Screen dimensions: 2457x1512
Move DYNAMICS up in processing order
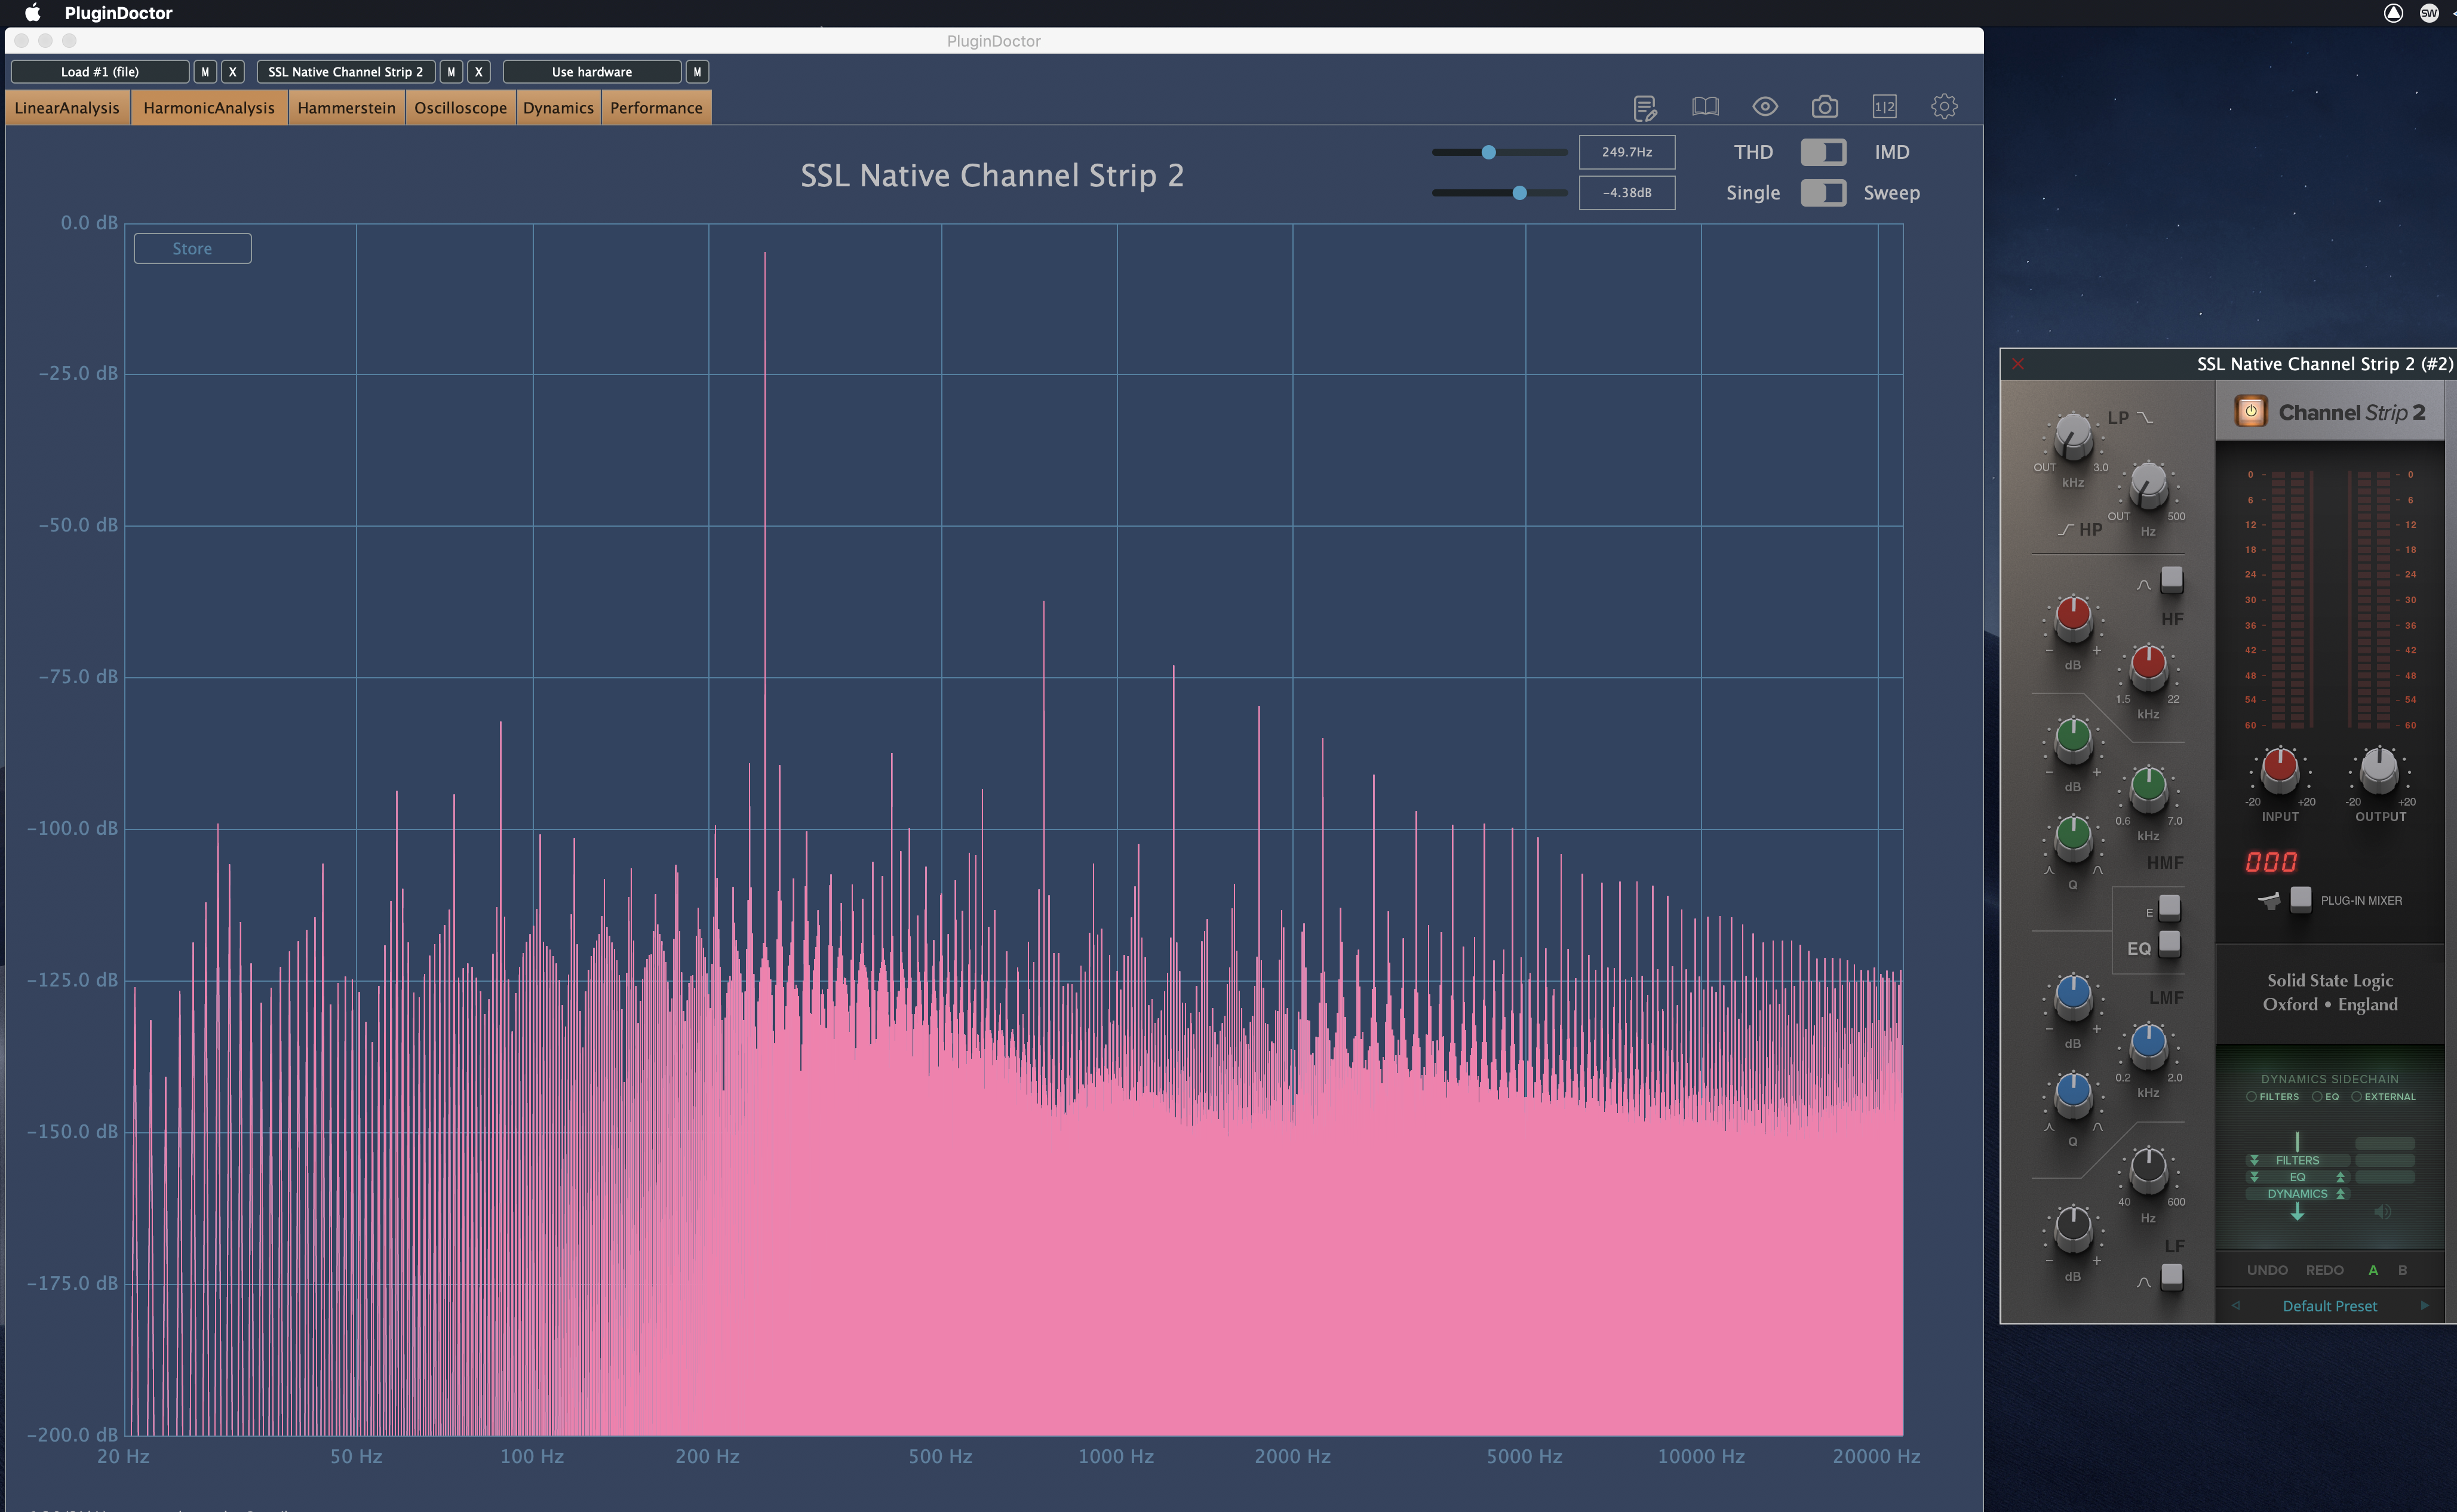2340,1194
